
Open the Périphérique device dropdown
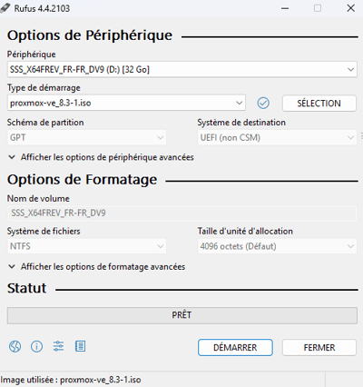(x=181, y=69)
